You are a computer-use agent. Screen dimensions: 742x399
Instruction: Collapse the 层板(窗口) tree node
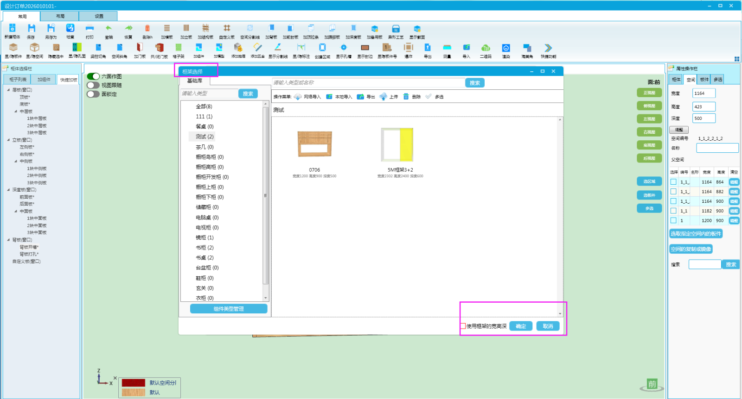8,90
